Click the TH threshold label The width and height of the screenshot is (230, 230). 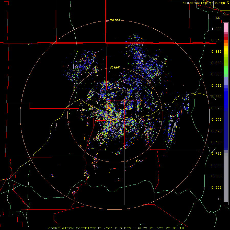pos(220,199)
